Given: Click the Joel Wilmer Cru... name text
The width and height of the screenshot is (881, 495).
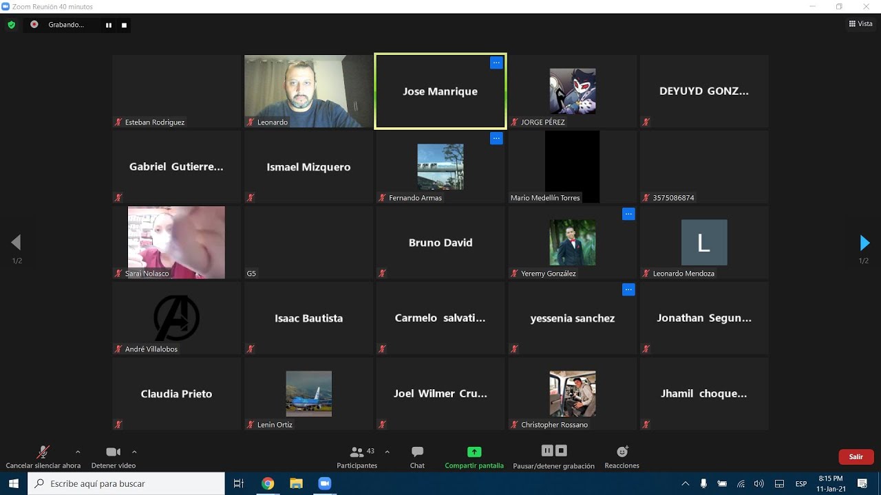Looking at the screenshot, I should 440,394.
